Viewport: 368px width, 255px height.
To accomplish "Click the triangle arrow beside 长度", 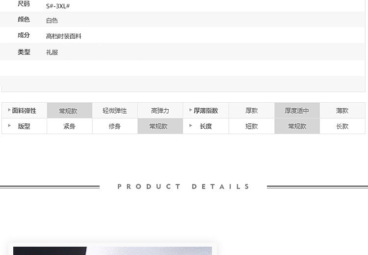I will [190, 125].
